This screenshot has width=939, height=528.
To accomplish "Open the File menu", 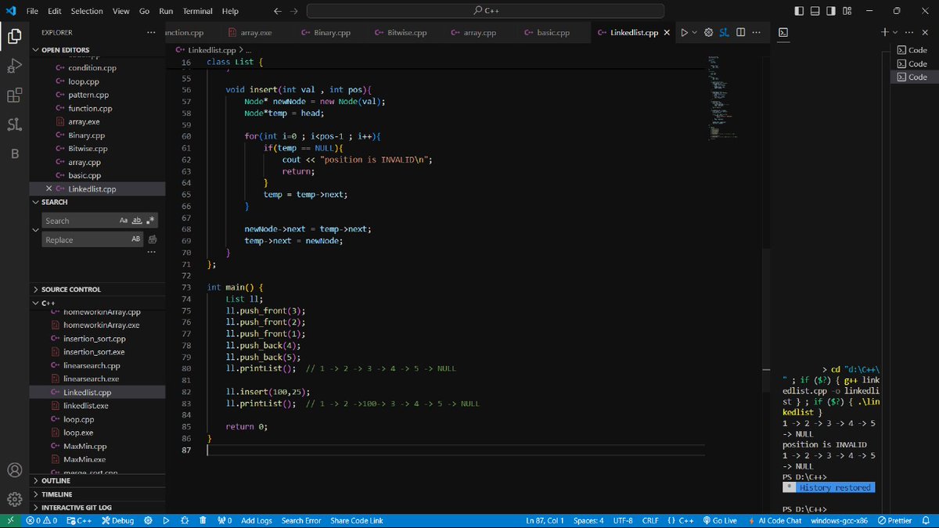I will pos(32,11).
